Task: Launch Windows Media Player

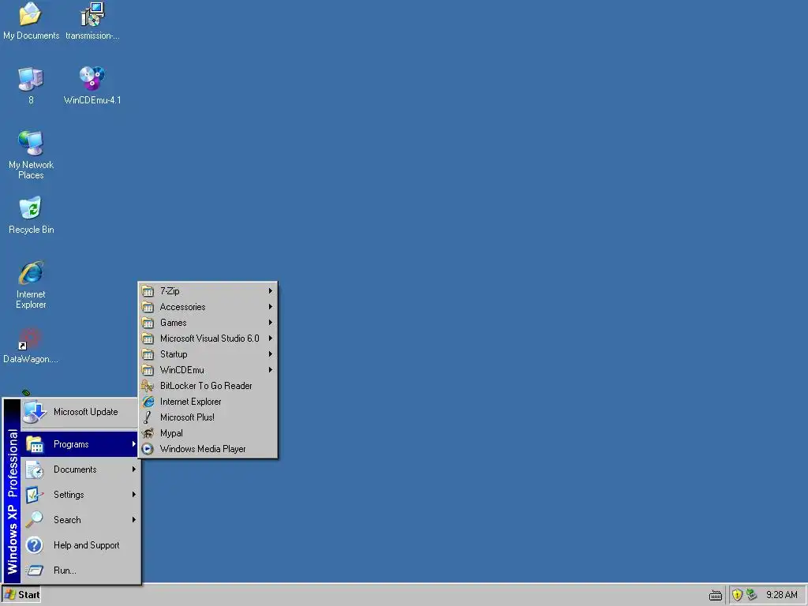Action: pos(208,449)
